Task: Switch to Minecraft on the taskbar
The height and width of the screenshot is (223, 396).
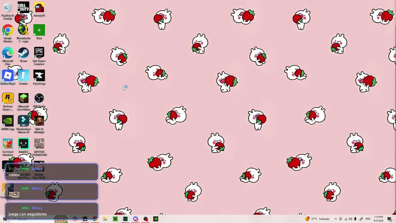Action: pos(115,219)
